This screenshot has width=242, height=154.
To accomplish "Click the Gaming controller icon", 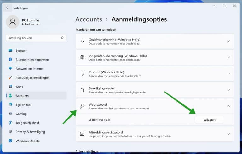I will pos(10,114).
